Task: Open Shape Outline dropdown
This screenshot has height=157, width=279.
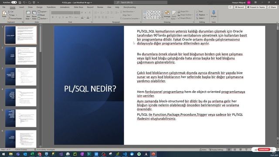Action: 185,15
